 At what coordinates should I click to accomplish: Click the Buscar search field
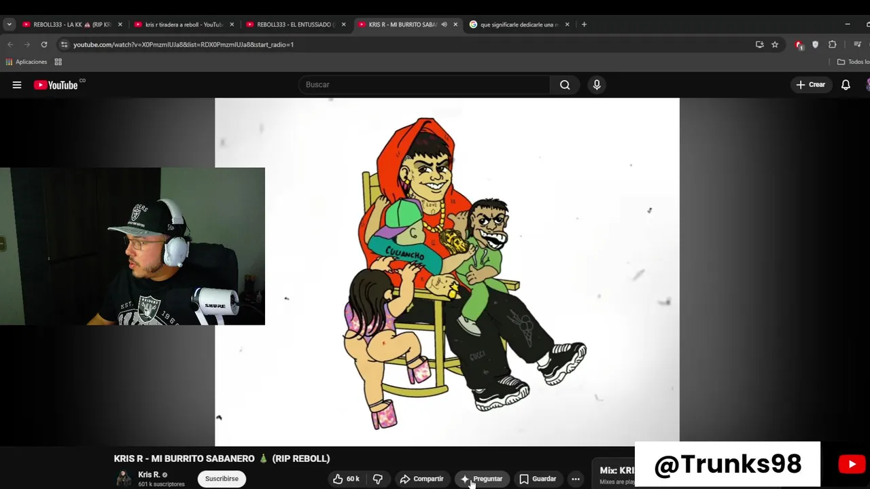pos(425,85)
